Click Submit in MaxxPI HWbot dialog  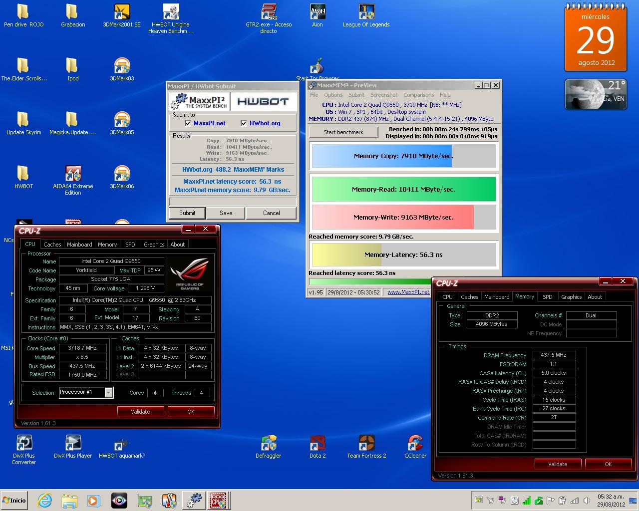click(187, 213)
